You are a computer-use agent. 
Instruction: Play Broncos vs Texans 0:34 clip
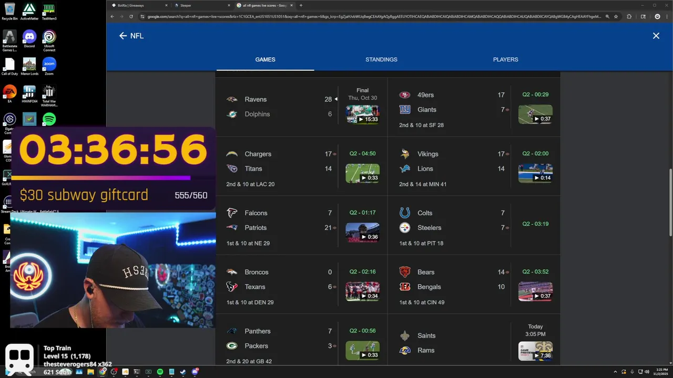pos(362,291)
